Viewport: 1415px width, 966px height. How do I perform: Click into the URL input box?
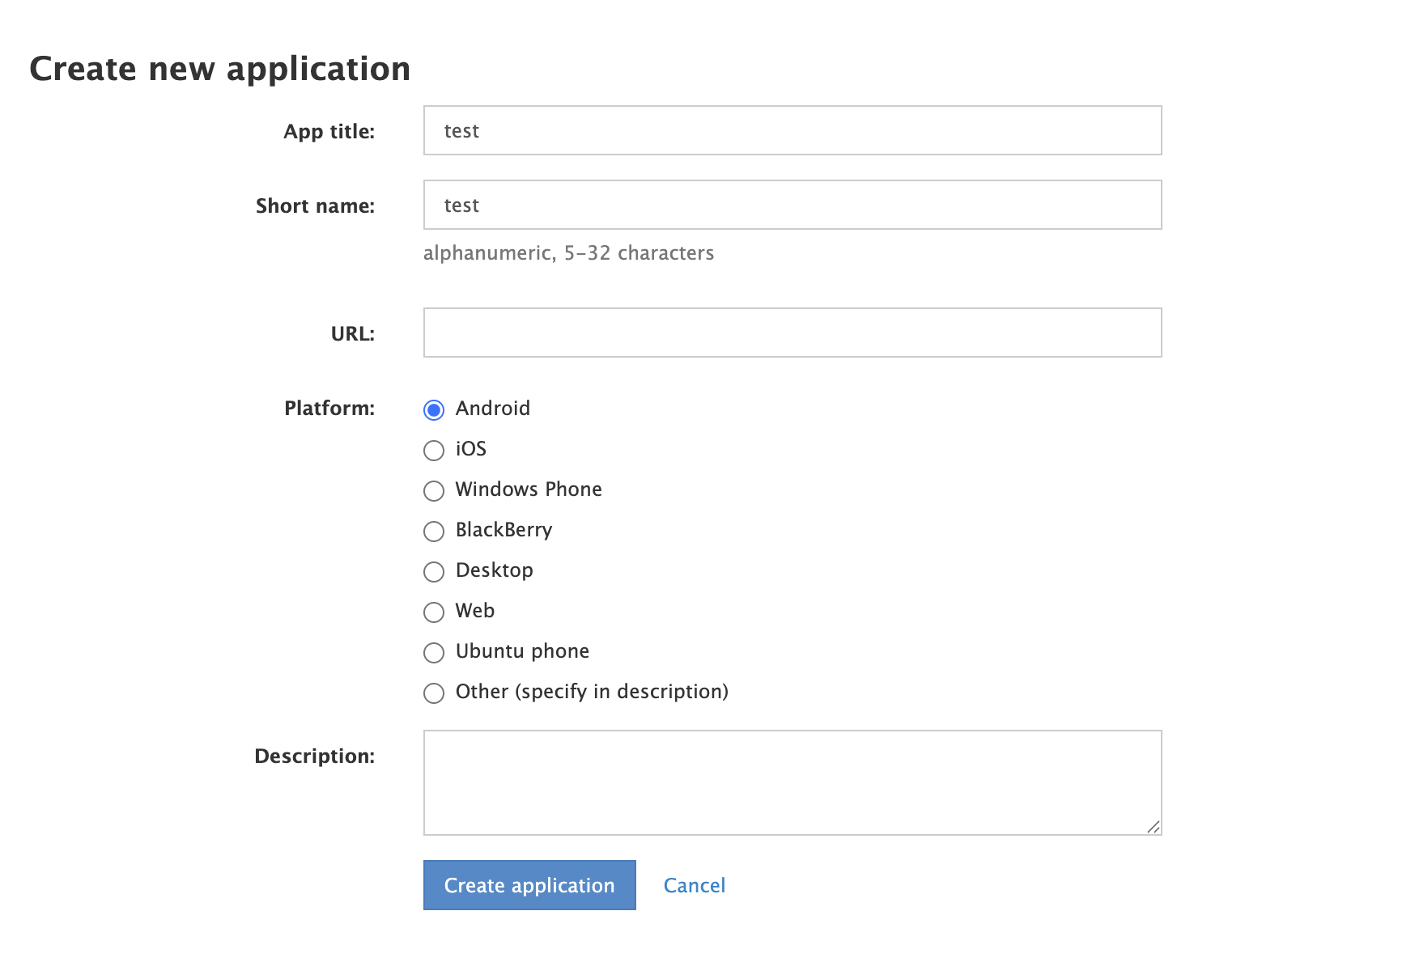(792, 333)
